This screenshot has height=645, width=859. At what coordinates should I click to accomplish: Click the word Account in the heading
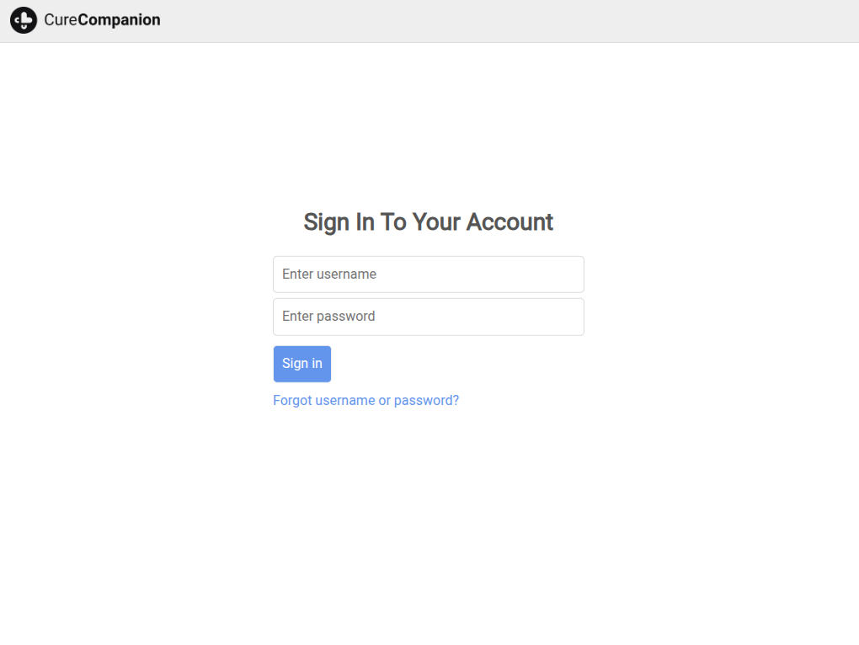coord(510,222)
